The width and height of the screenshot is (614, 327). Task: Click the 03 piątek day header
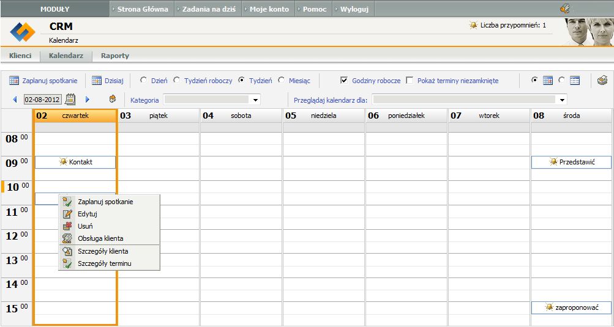coord(159,116)
